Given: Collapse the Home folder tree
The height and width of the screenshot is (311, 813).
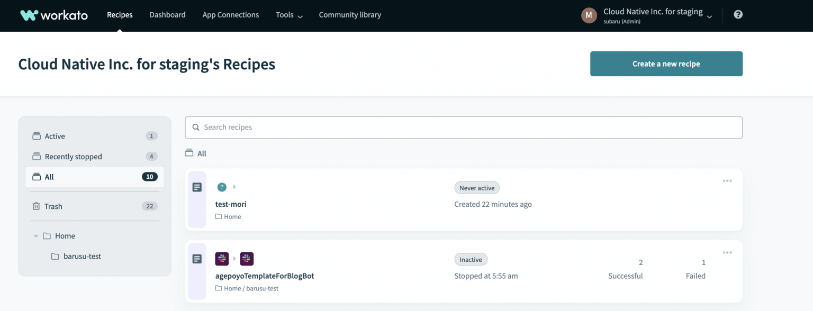Looking at the screenshot, I should pyautogui.click(x=36, y=236).
